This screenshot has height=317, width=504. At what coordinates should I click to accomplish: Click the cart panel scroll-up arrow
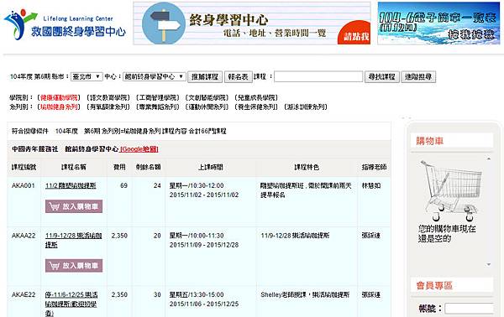489,158
